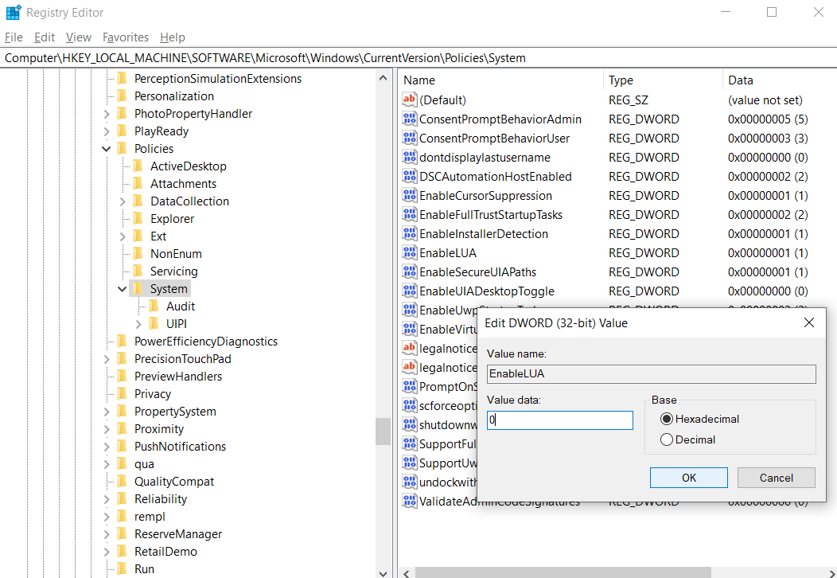The image size is (837, 578).
Task: Click the Data column header
Action: (x=780, y=80)
